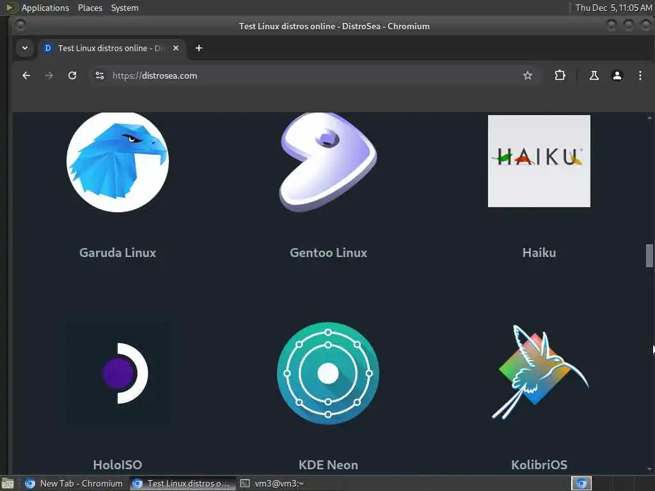655x491 pixels.
Task: Expand the tab search dropdown
Action: (25, 48)
